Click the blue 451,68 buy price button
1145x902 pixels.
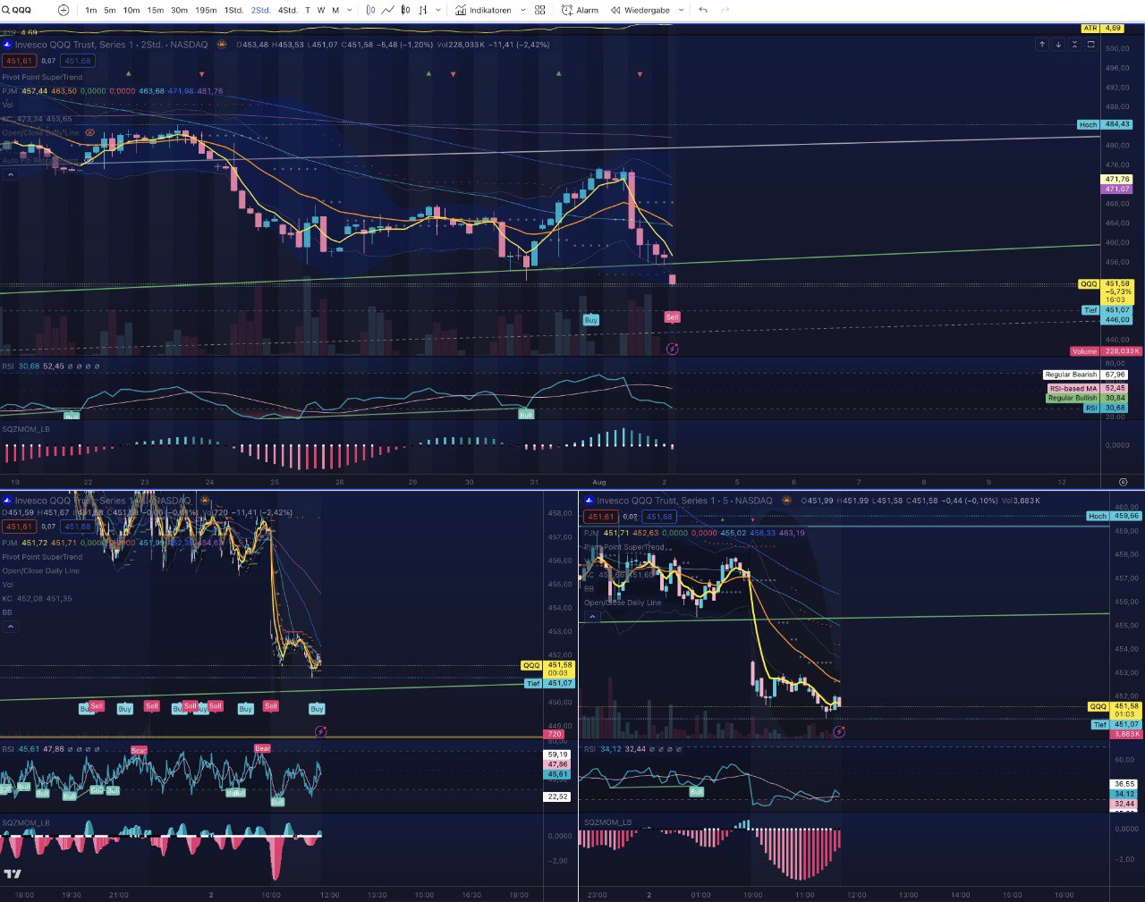[78, 61]
